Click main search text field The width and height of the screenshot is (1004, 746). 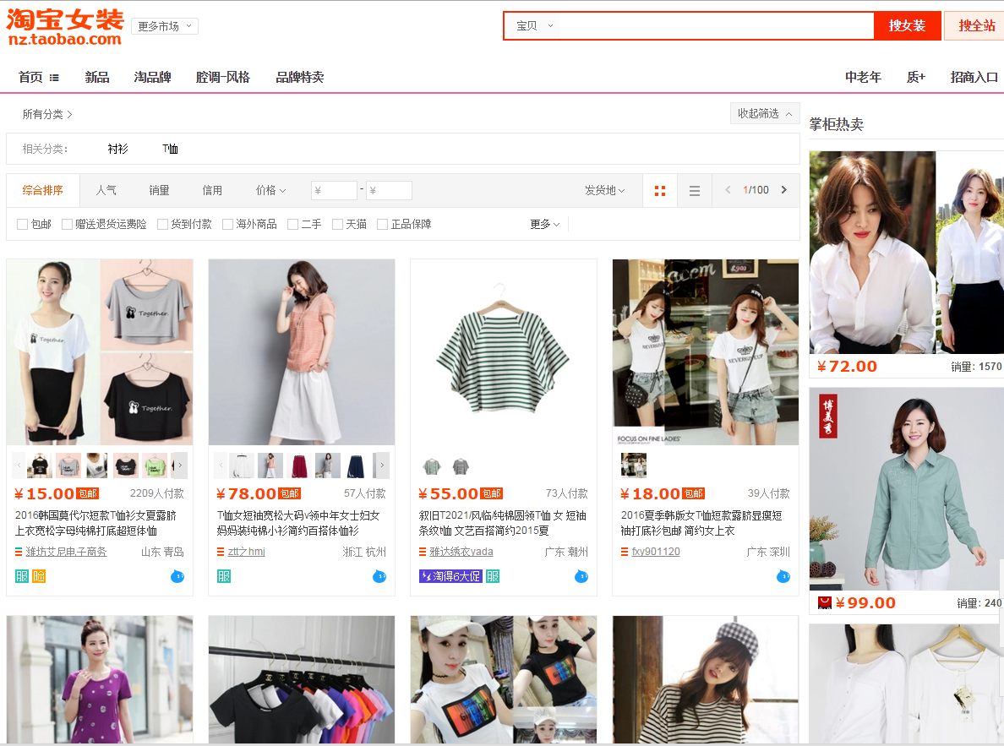click(x=716, y=26)
